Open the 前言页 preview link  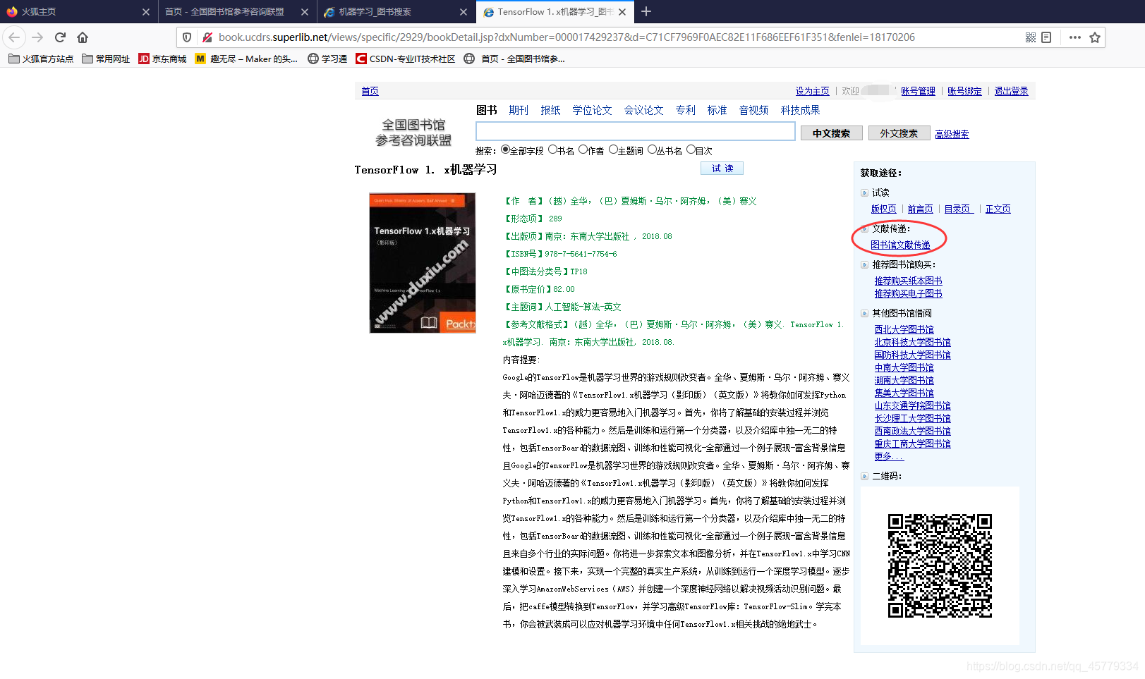coord(920,209)
